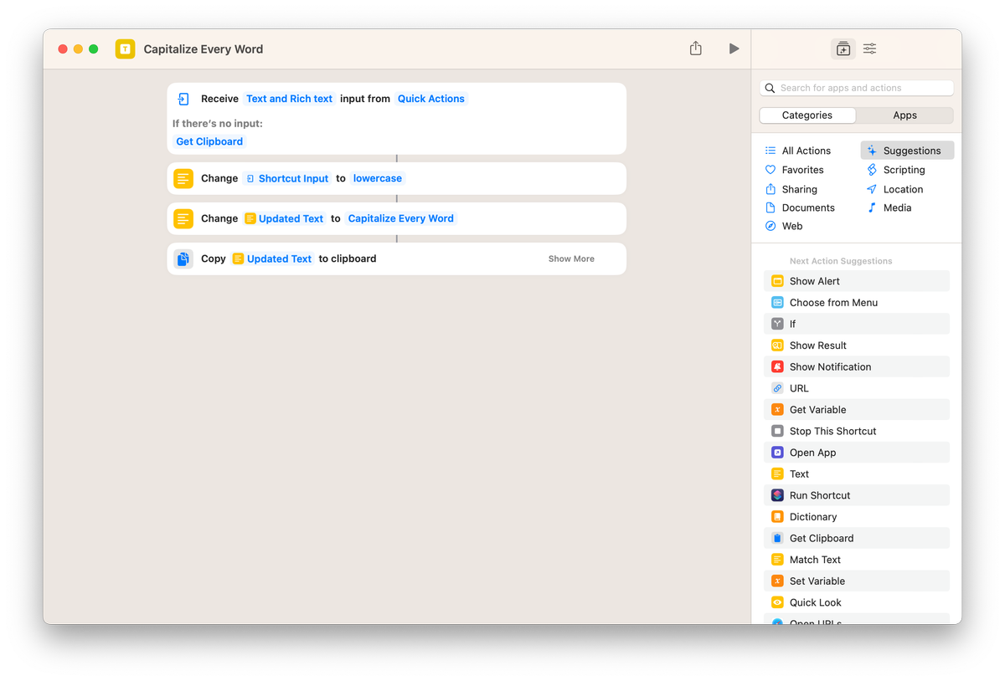Viewport: 1005px width, 681px height.
Task: Switch to the Apps tab
Action: pyautogui.click(x=905, y=115)
